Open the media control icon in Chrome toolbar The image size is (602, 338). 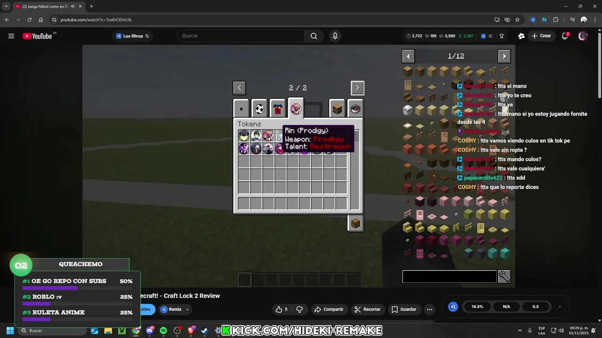point(572,20)
